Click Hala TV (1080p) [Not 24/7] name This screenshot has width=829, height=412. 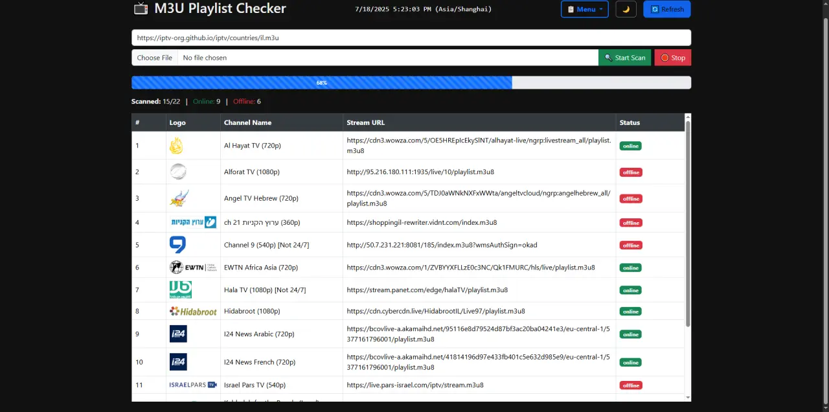pyautogui.click(x=265, y=290)
